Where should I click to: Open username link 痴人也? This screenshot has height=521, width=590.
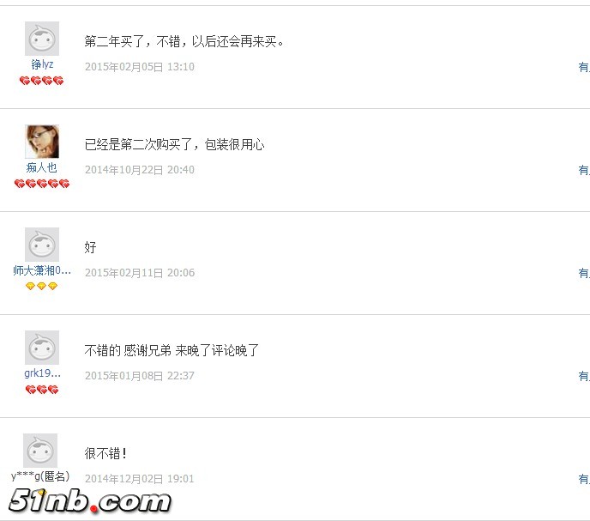click(42, 167)
